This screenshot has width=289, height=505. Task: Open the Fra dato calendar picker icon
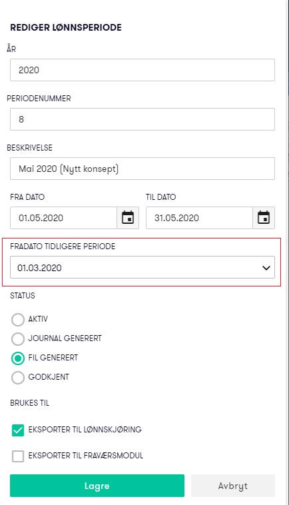(128, 218)
